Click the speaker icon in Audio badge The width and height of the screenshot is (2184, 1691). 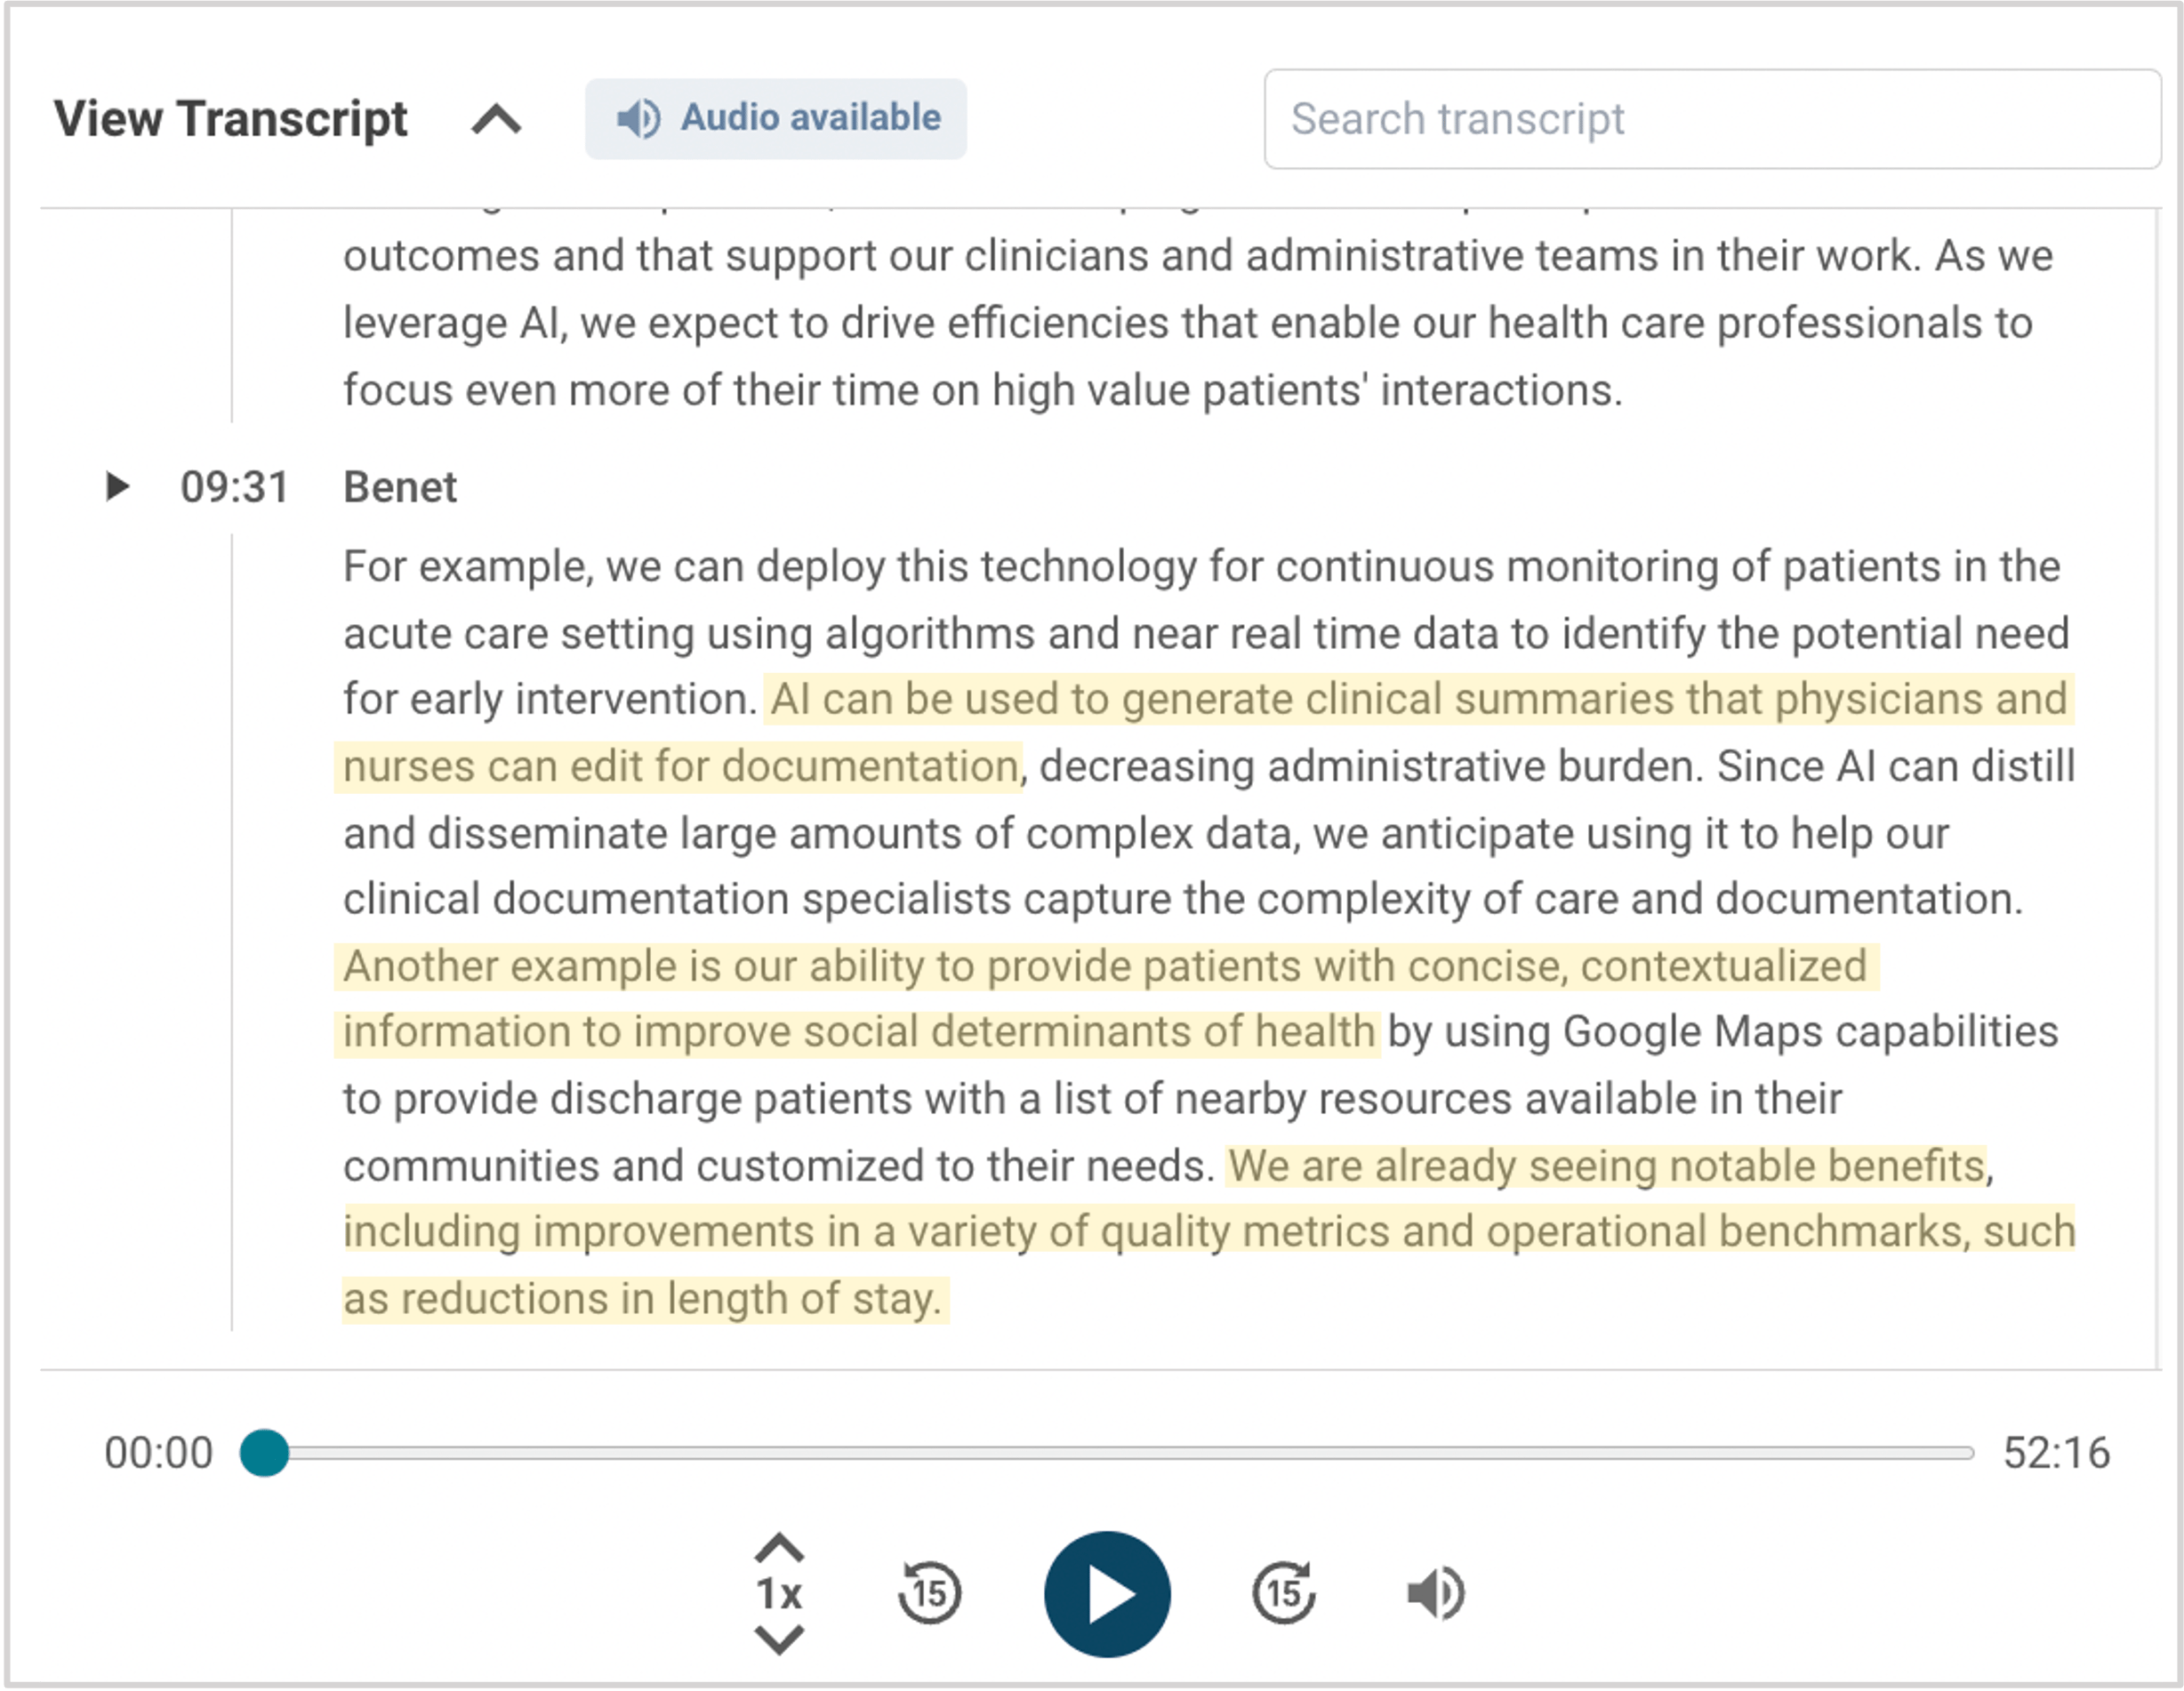[638, 118]
